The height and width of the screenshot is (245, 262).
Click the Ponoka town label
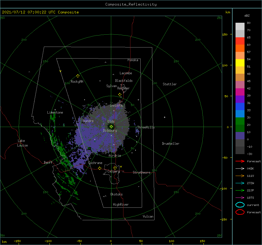(x=133, y=60)
